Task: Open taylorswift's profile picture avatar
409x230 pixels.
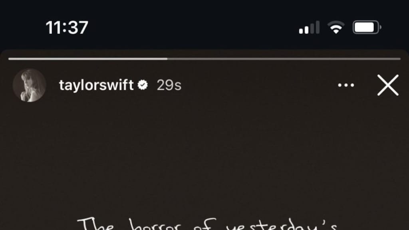Action: tap(30, 85)
